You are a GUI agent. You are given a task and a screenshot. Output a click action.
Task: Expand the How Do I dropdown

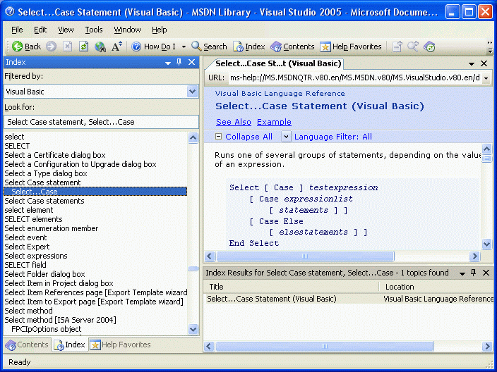[x=184, y=46]
